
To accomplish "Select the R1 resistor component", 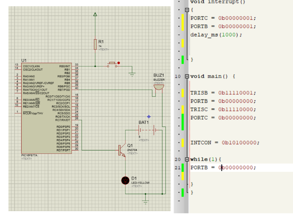I will click(95, 44).
